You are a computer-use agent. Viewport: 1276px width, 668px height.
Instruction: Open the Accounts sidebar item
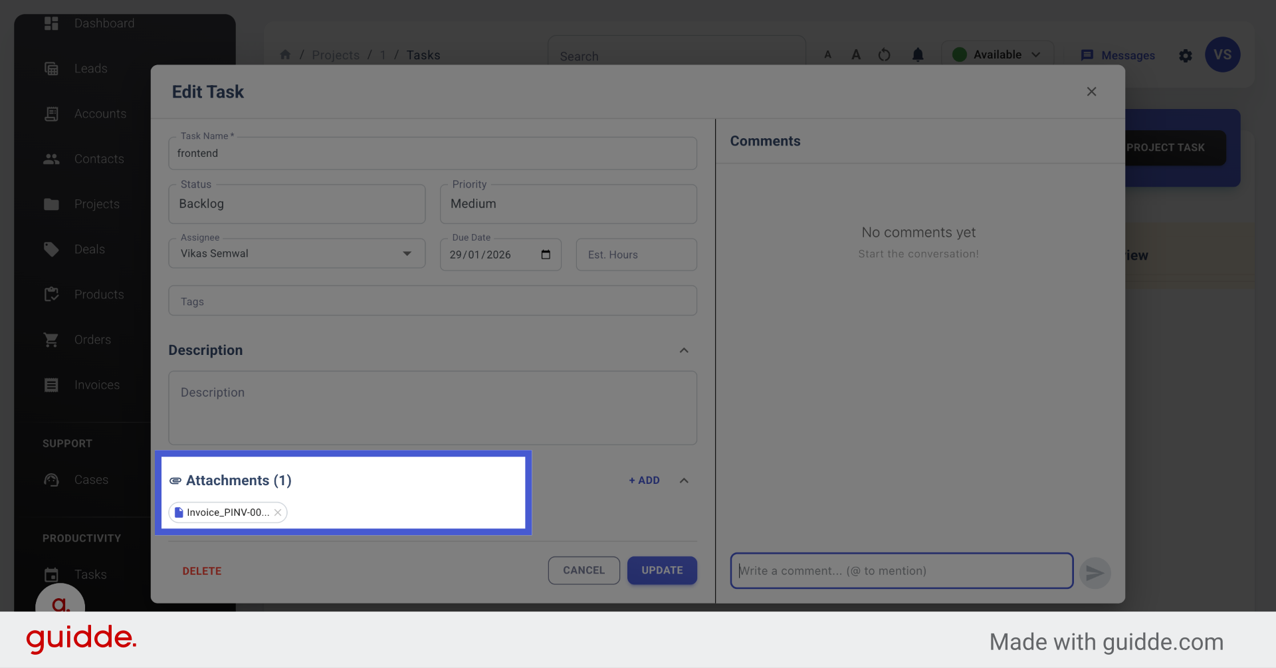pos(100,114)
